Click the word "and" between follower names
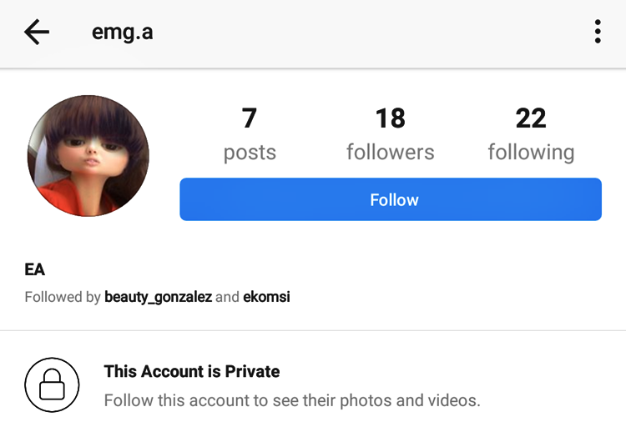This screenshot has width=626, height=432. [227, 297]
